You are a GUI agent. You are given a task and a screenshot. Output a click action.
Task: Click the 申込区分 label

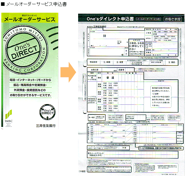pyautogui.click(x=93, y=62)
